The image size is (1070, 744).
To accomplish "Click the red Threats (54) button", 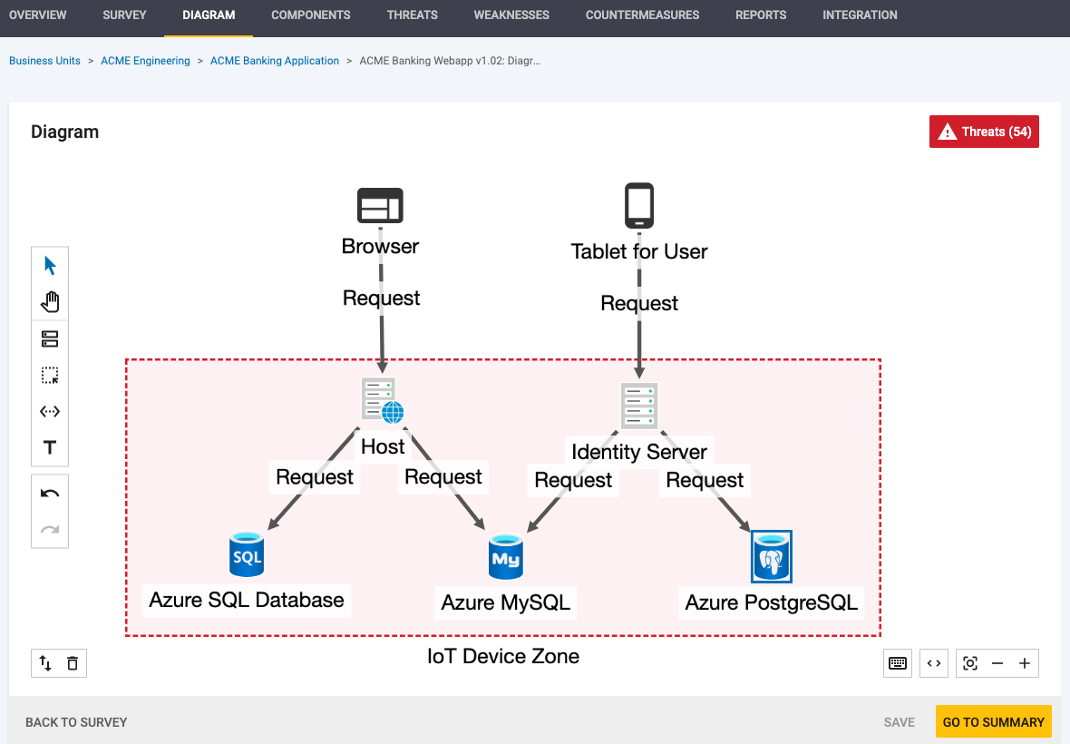I will pos(984,132).
